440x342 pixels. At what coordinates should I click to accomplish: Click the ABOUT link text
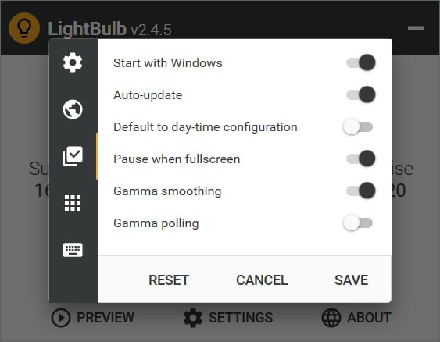(x=369, y=318)
